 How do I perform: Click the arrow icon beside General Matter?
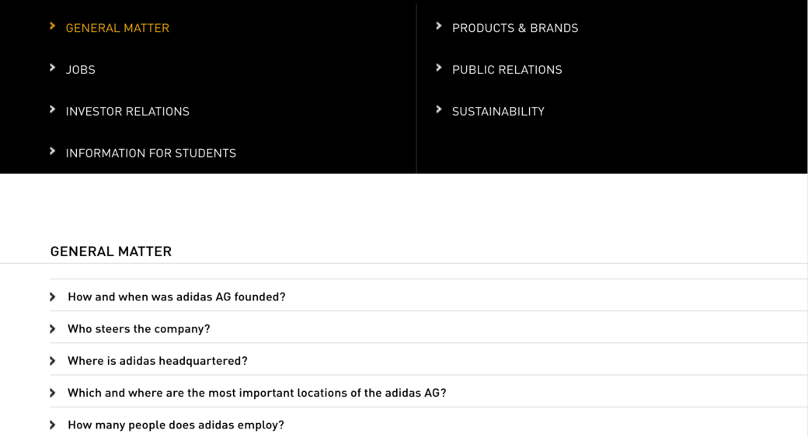tap(52, 26)
